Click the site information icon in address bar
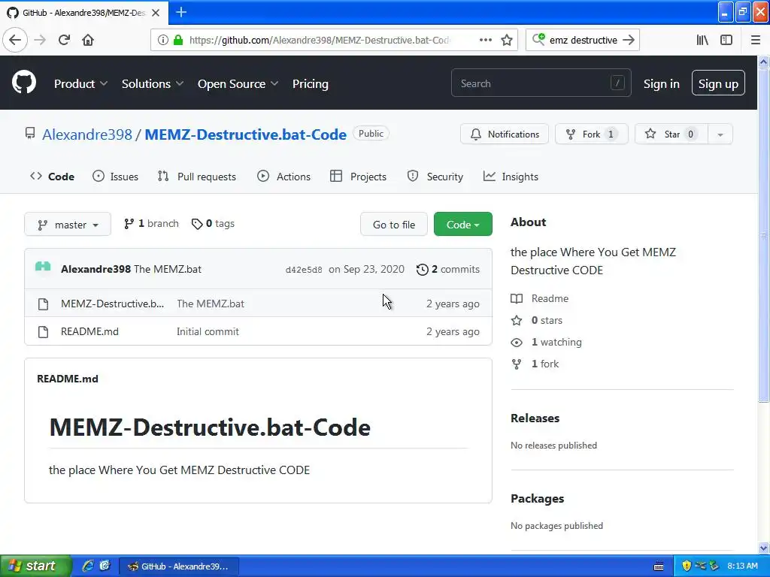The height and width of the screenshot is (577, 770). [x=162, y=40]
